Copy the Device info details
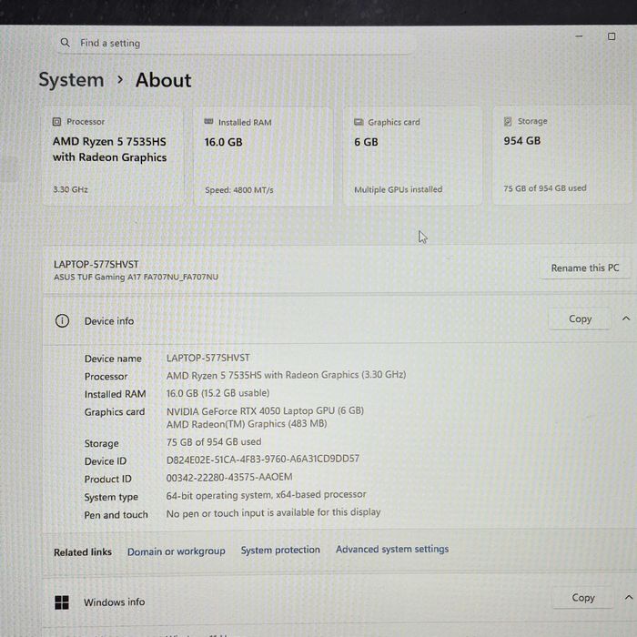 [x=580, y=318]
